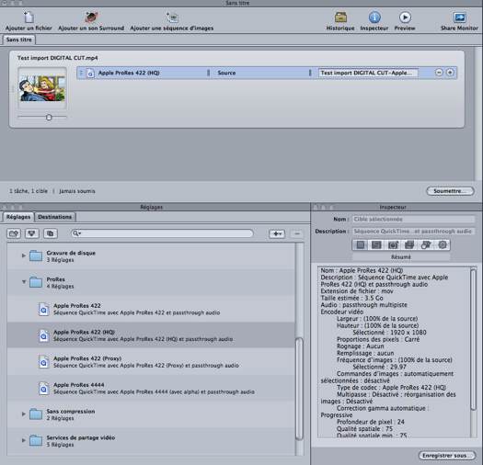Remove selected setting with minus button
The width and height of the screenshot is (483, 465).
[x=297, y=234]
